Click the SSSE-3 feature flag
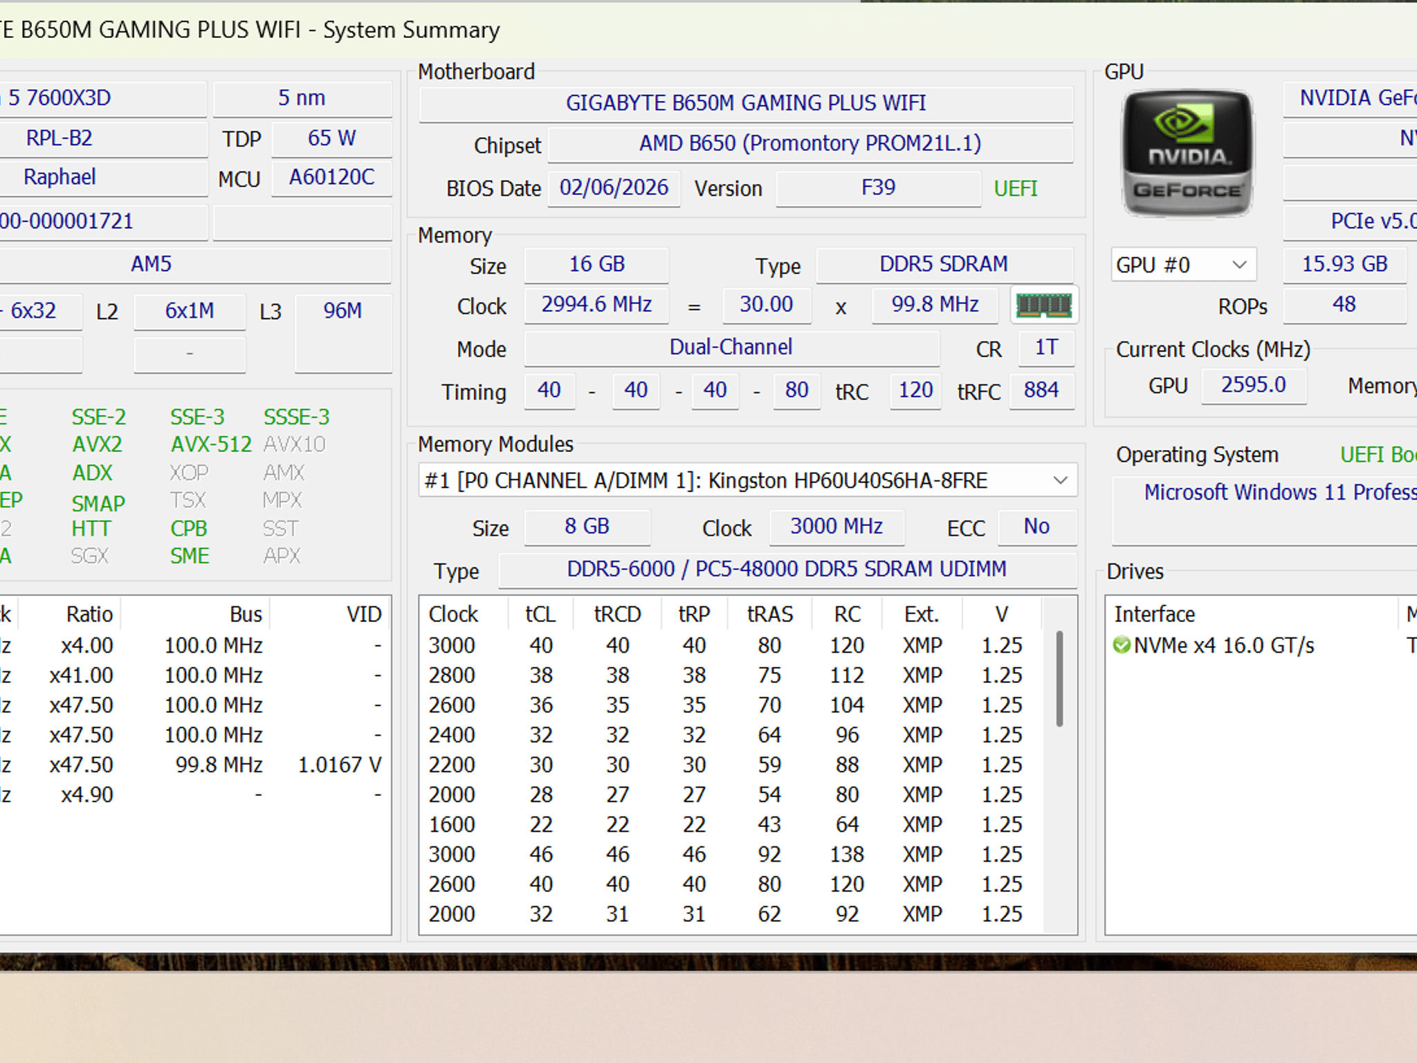The width and height of the screenshot is (1417, 1063). tap(297, 417)
